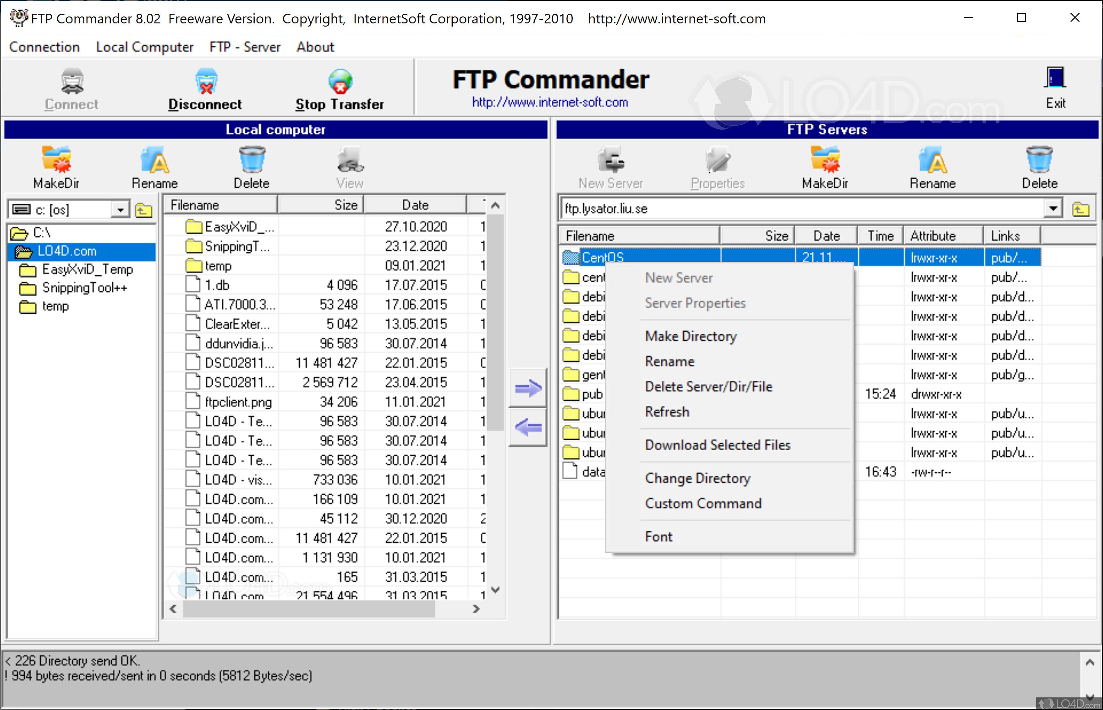Click local list horizontal scrollbar right arrow
The width and height of the screenshot is (1103, 710).
point(476,609)
